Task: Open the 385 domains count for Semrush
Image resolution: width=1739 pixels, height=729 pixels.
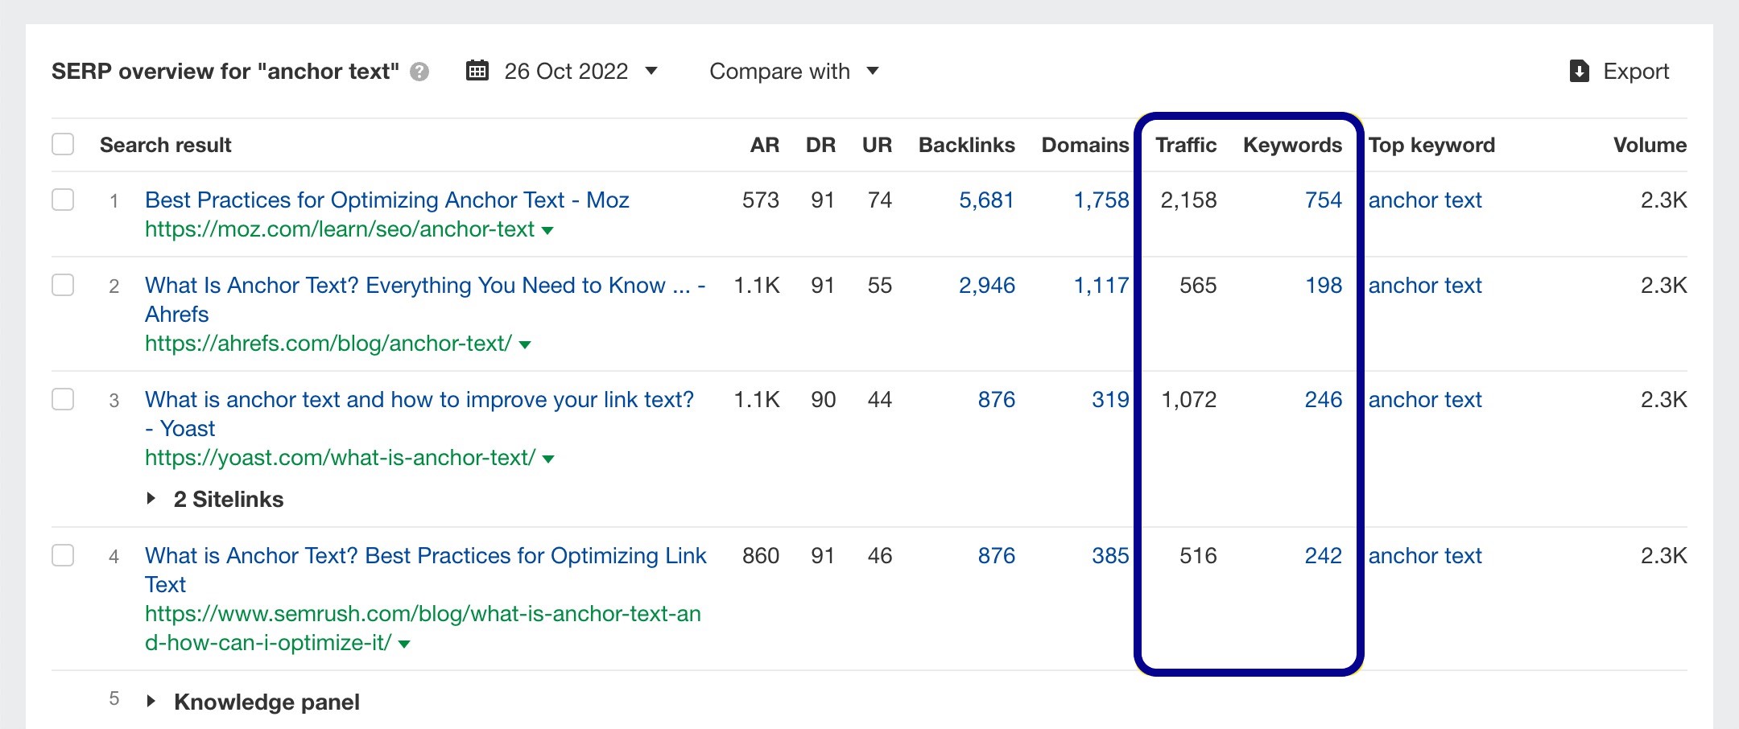Action: [x=1110, y=555]
